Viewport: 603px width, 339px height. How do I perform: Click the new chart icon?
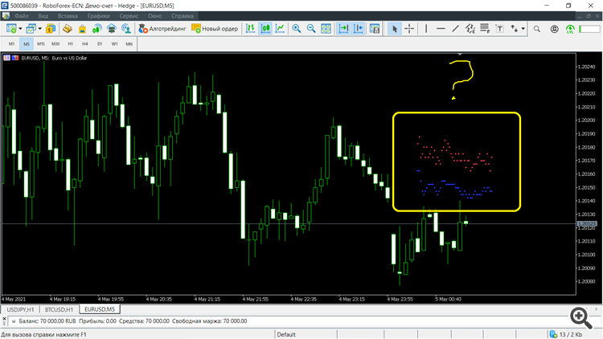click(11, 28)
